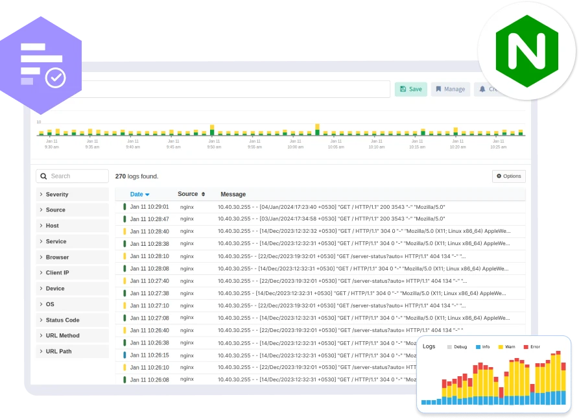This screenshot has height=419, width=579.
Task: Click the bell icon to create alert
Action: click(481, 89)
